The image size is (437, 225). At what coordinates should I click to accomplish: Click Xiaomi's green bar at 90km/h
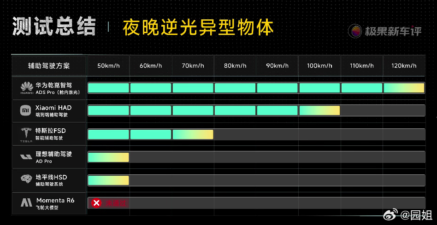tap(278, 110)
